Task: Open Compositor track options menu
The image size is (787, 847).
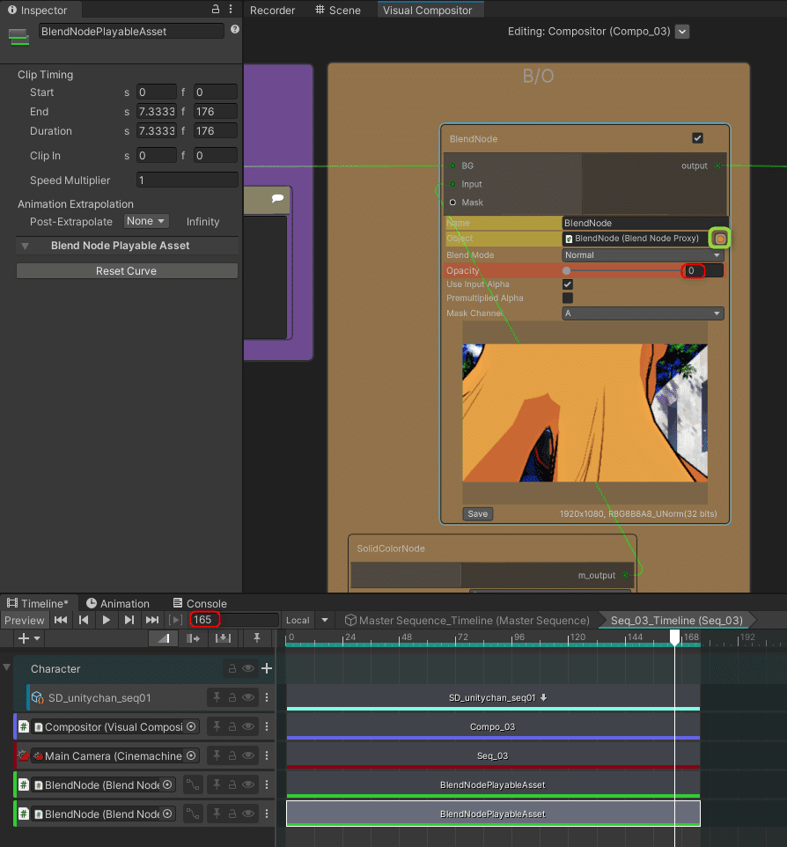Action: [x=267, y=726]
